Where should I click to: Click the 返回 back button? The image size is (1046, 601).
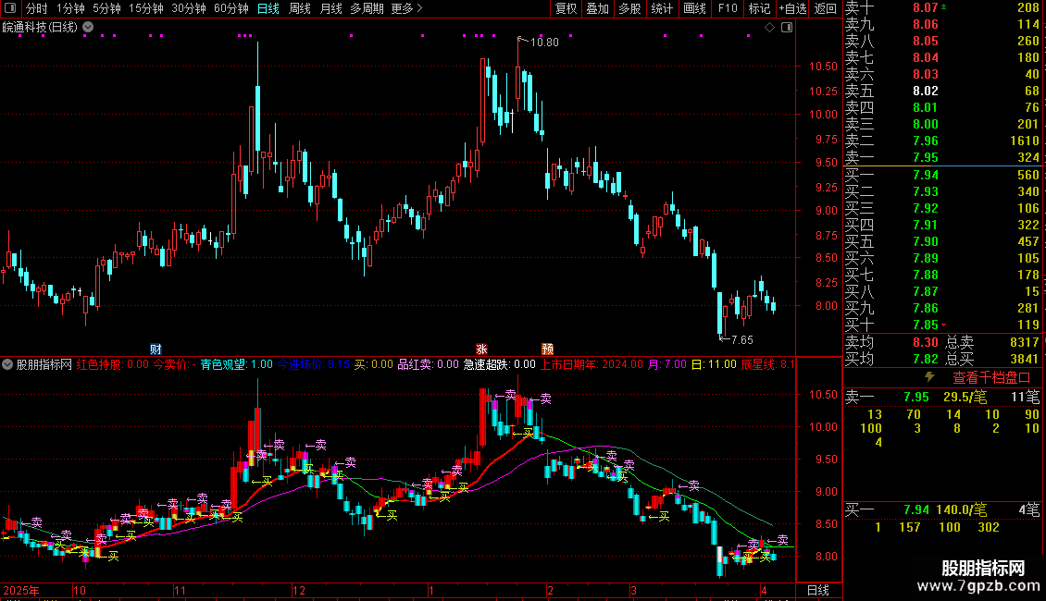[x=825, y=8]
